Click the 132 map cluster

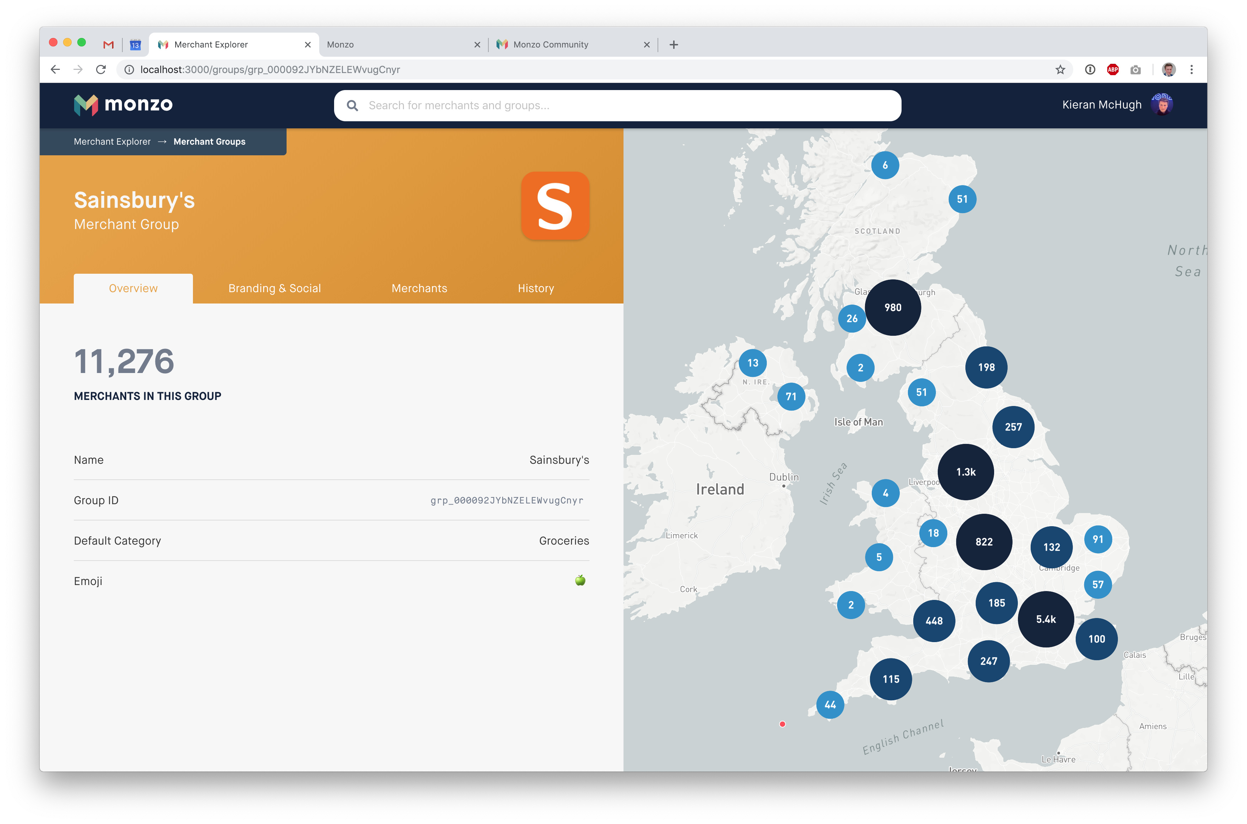click(1052, 547)
